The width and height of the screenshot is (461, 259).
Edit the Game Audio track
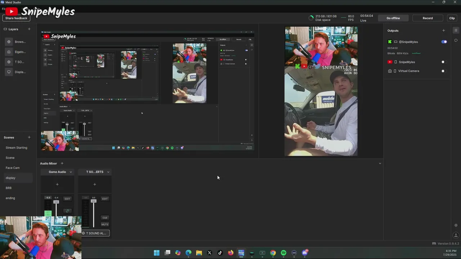[x=67, y=199]
